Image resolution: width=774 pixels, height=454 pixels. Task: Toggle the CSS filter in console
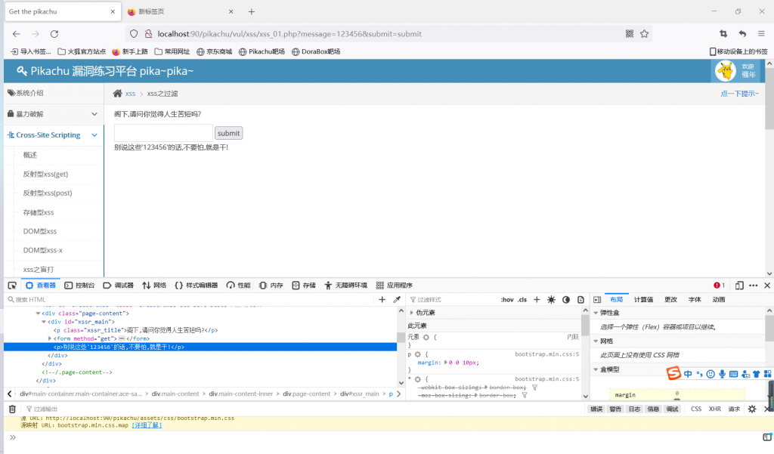coord(695,409)
